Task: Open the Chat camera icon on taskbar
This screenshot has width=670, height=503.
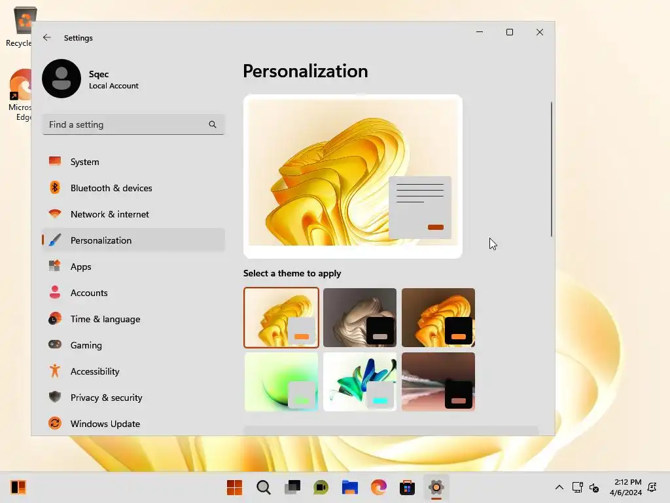Action: [x=321, y=487]
